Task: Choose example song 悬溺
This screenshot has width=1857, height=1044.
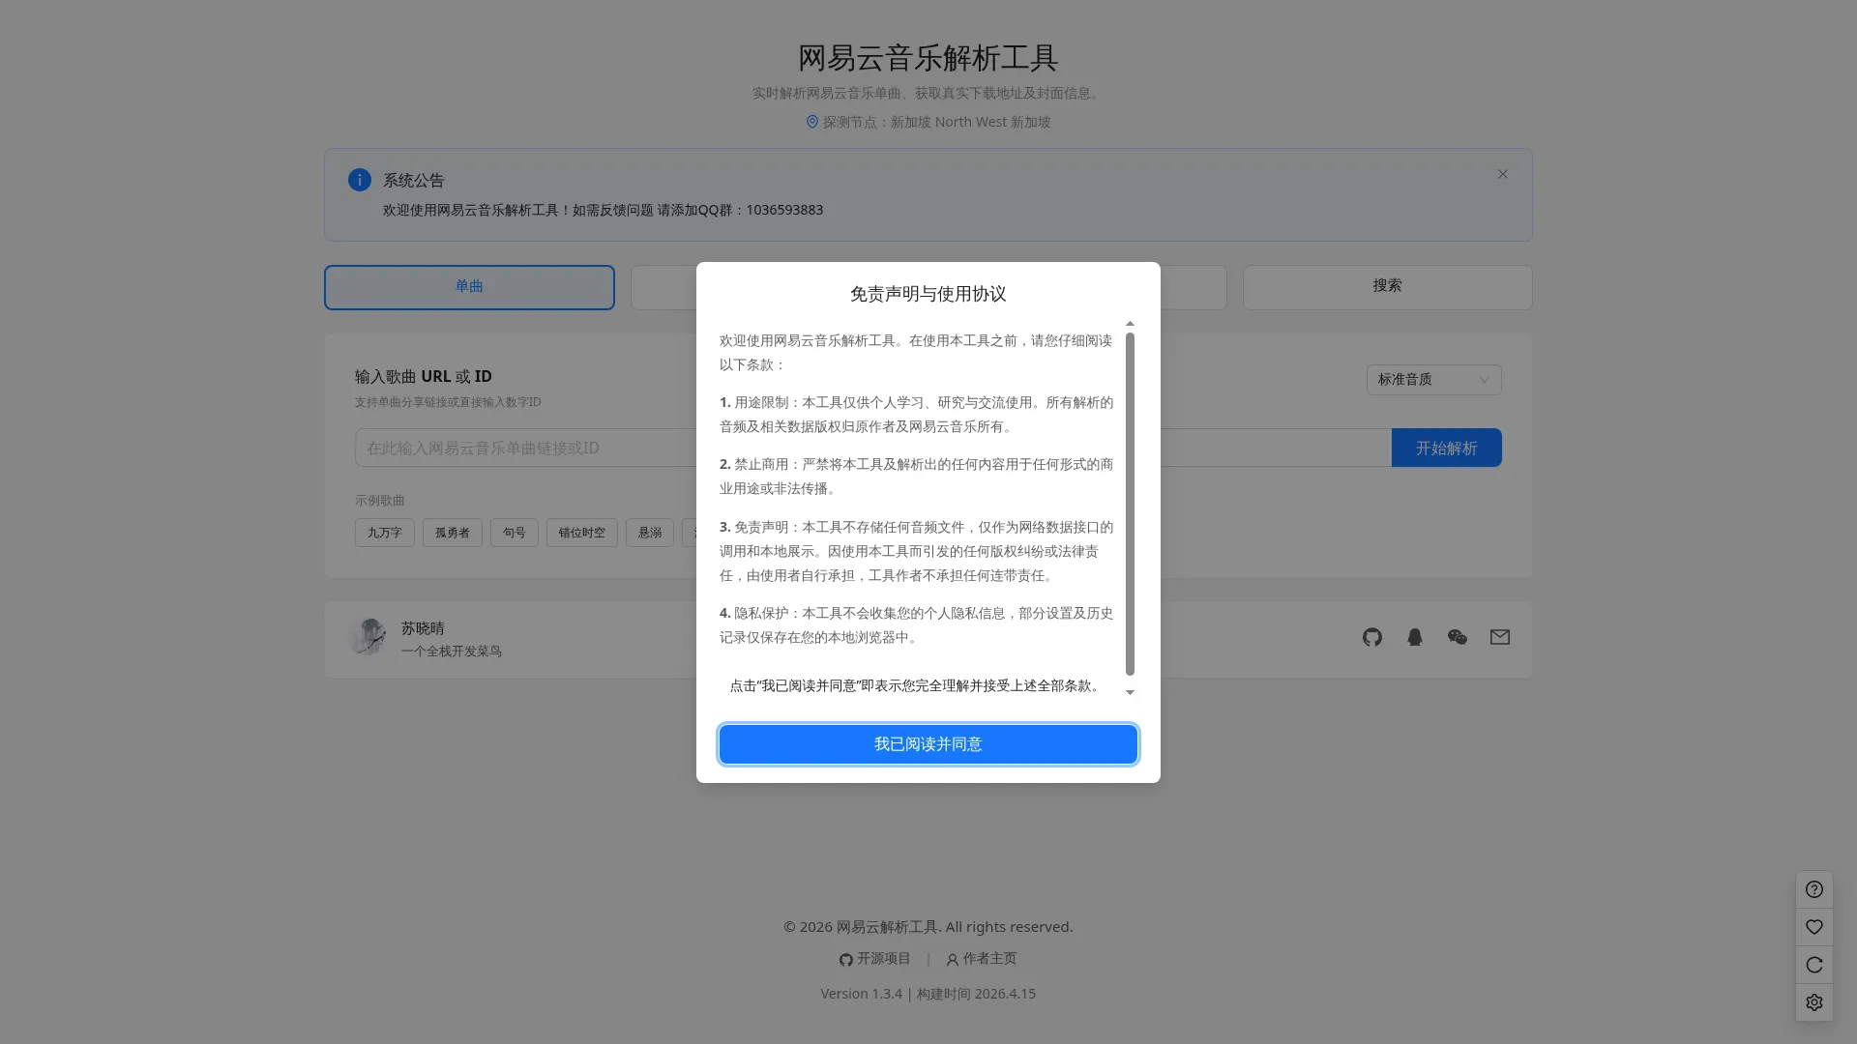Action: [649, 533]
